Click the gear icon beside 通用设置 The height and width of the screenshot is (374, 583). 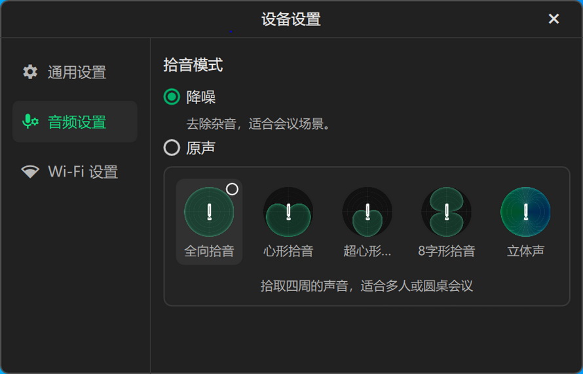coord(30,72)
